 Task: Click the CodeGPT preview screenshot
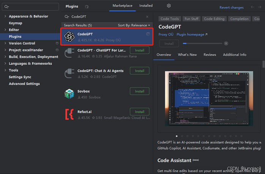click(x=209, y=99)
